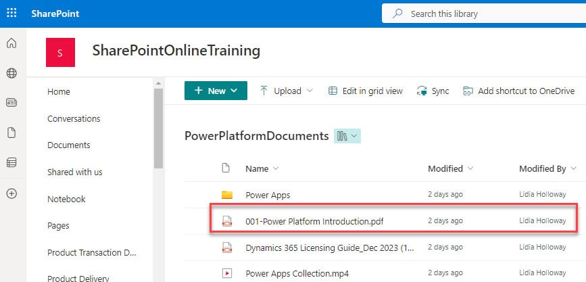Click Lidia Holloway in Power Apps row
The image size is (586, 282).
click(x=542, y=195)
